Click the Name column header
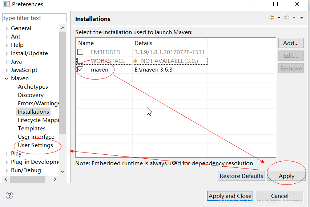 [x=104, y=43]
